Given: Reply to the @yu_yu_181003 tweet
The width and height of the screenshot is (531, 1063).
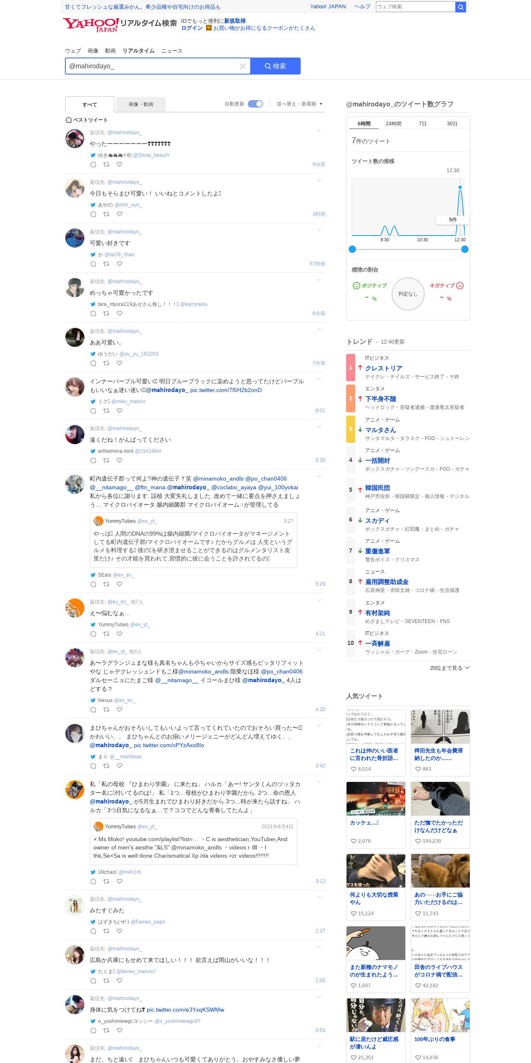Looking at the screenshot, I should tap(93, 363).
